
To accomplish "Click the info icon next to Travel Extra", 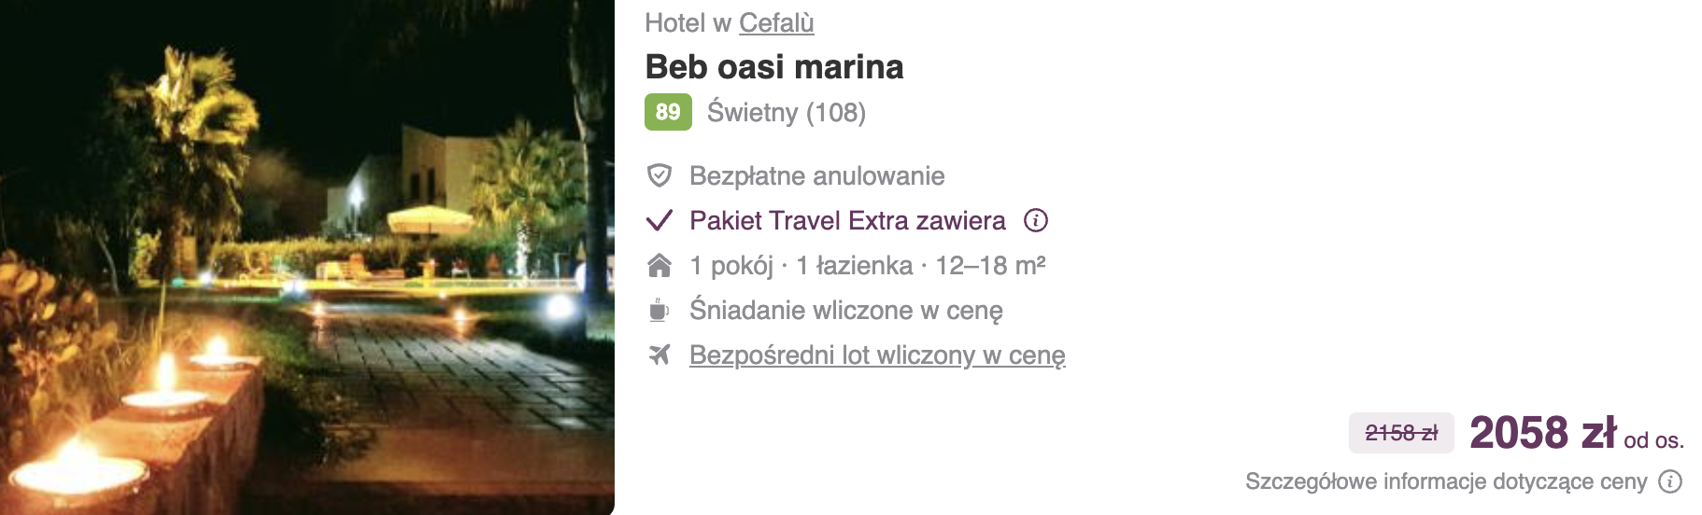I will pyautogui.click(x=1036, y=220).
